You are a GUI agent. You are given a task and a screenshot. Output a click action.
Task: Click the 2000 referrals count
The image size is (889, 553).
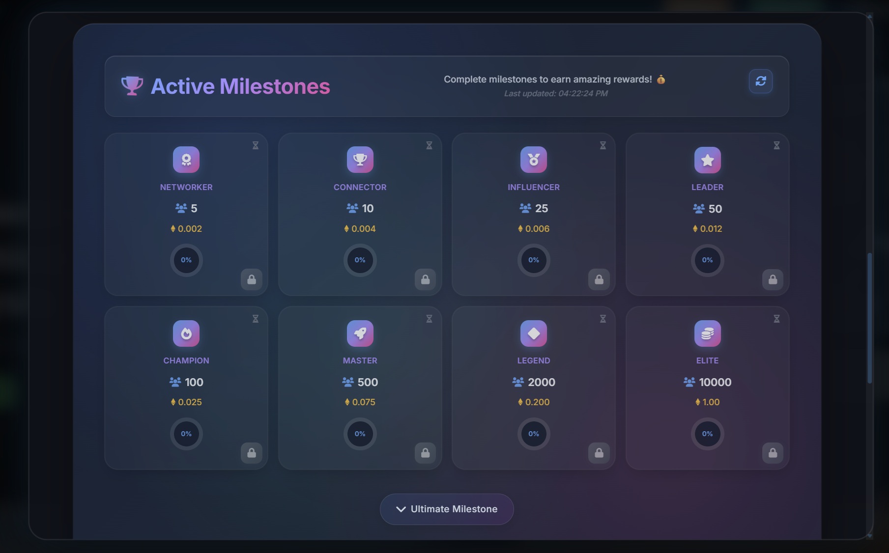pos(542,382)
